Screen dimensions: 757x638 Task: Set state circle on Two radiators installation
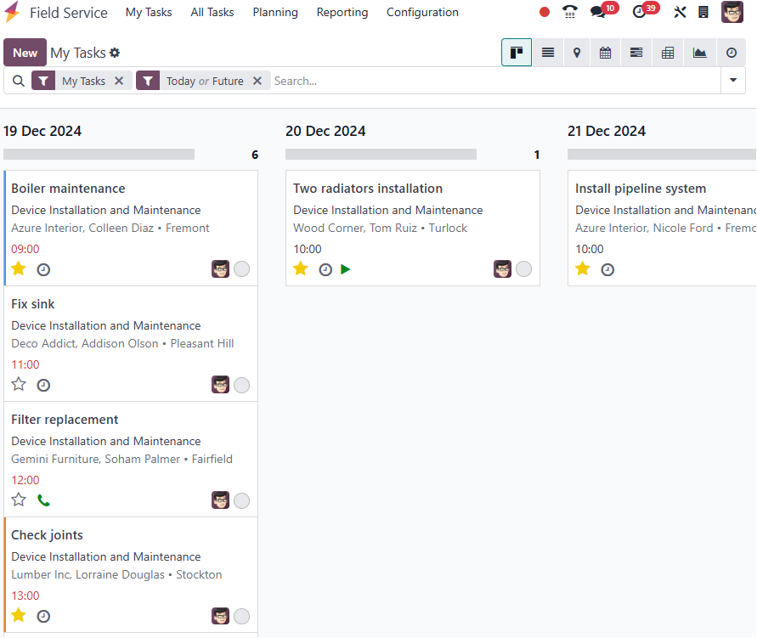pyautogui.click(x=524, y=269)
